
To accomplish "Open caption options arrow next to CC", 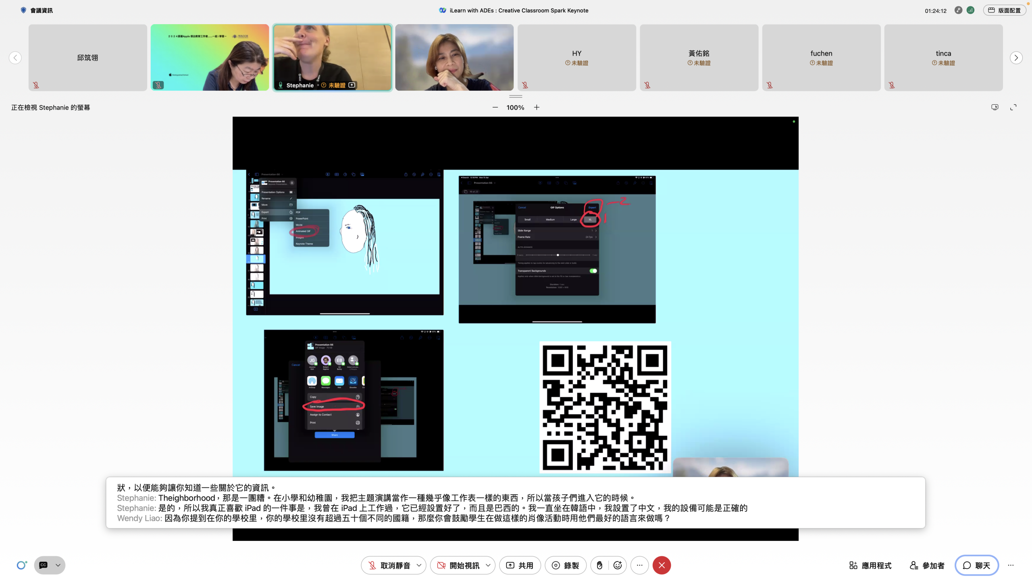I will click(58, 565).
